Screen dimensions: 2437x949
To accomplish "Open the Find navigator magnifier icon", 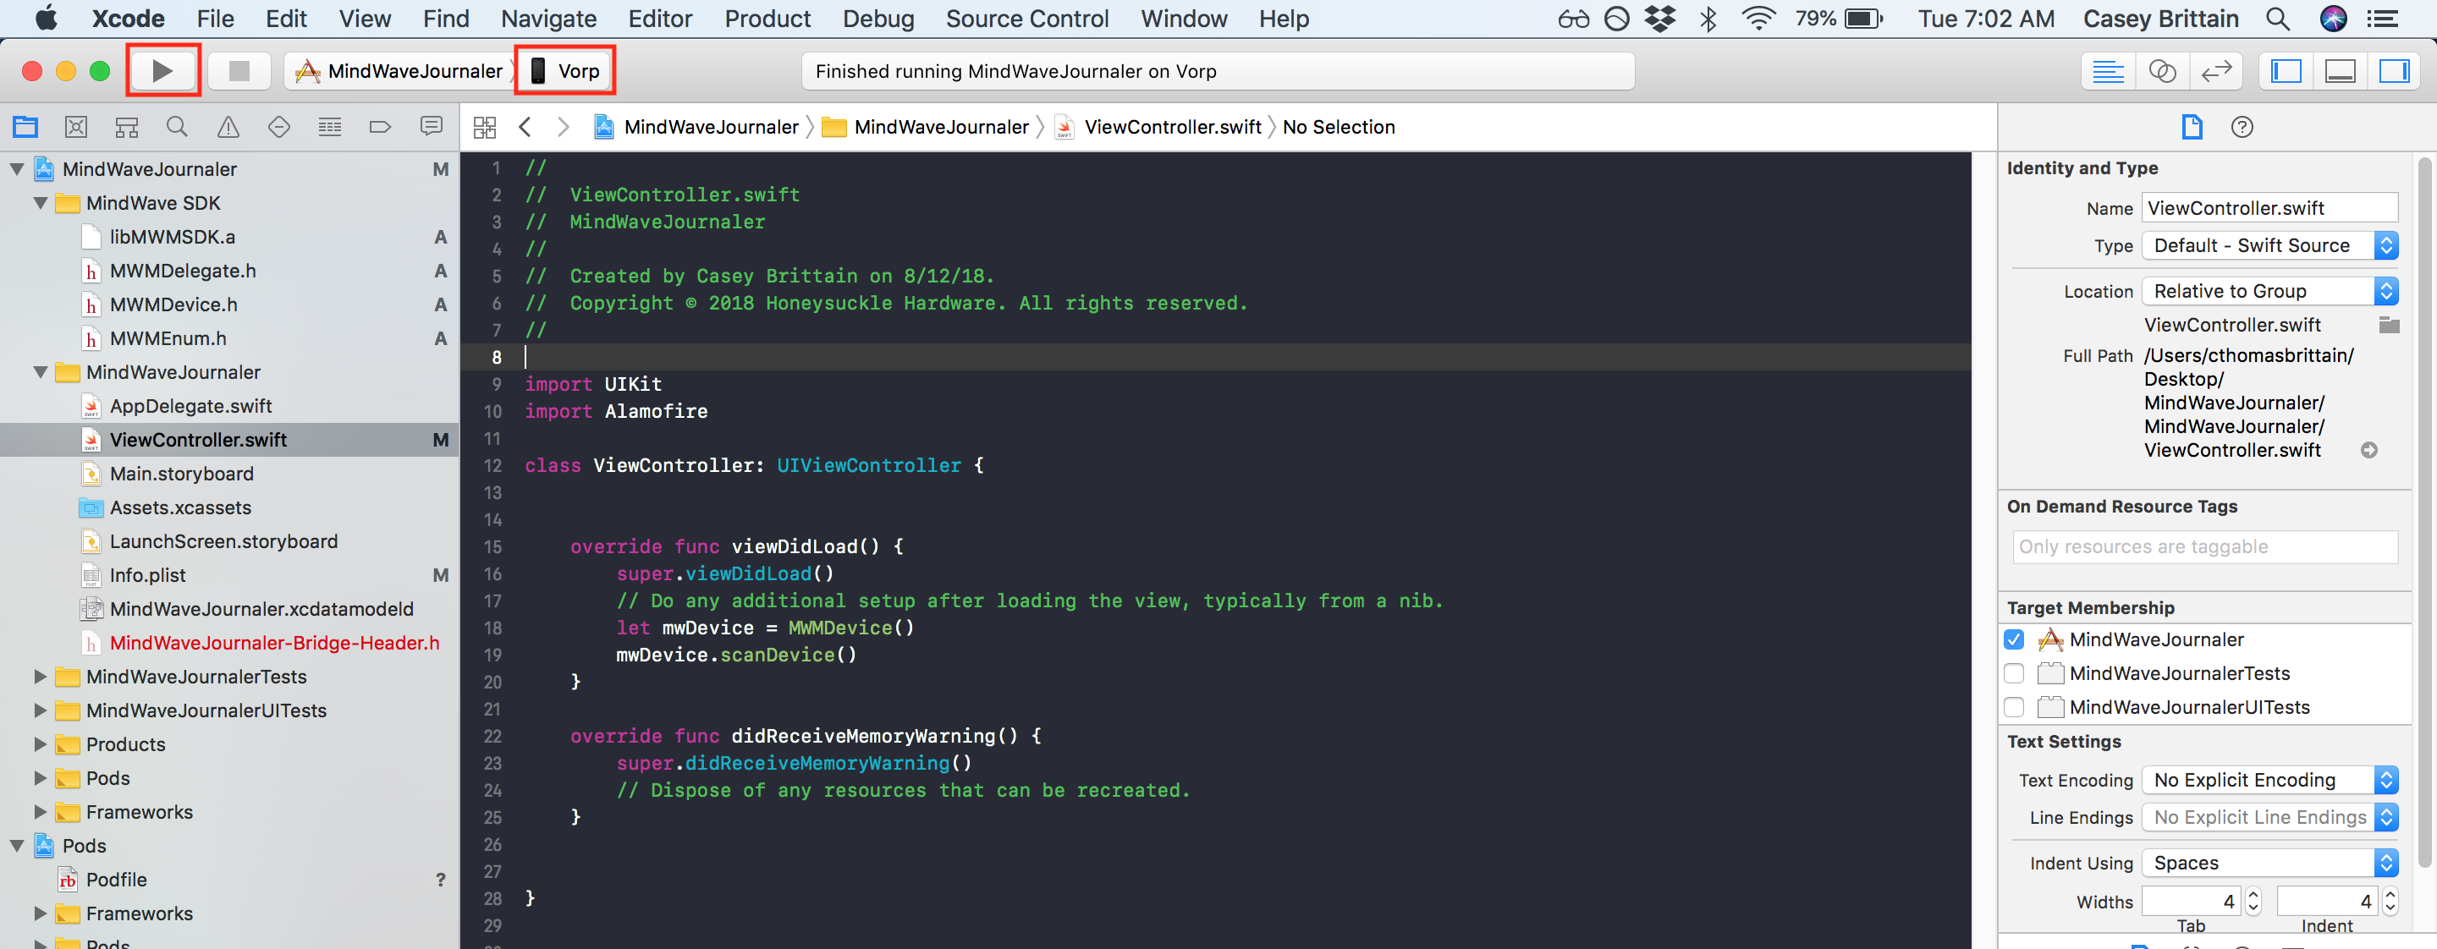I will tap(177, 127).
